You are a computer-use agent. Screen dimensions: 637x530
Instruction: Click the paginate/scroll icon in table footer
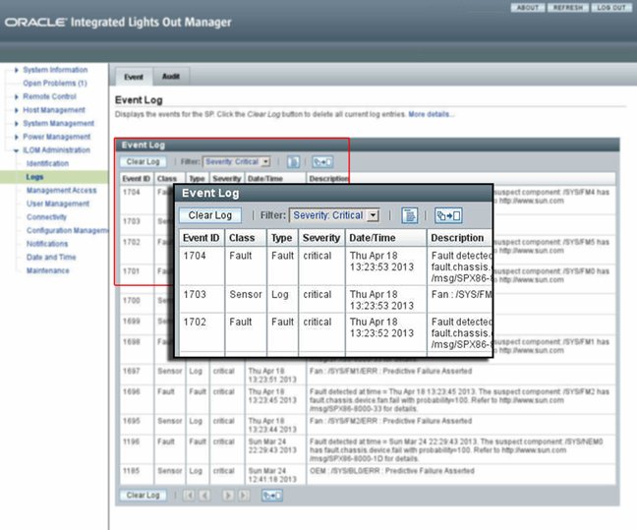click(271, 496)
